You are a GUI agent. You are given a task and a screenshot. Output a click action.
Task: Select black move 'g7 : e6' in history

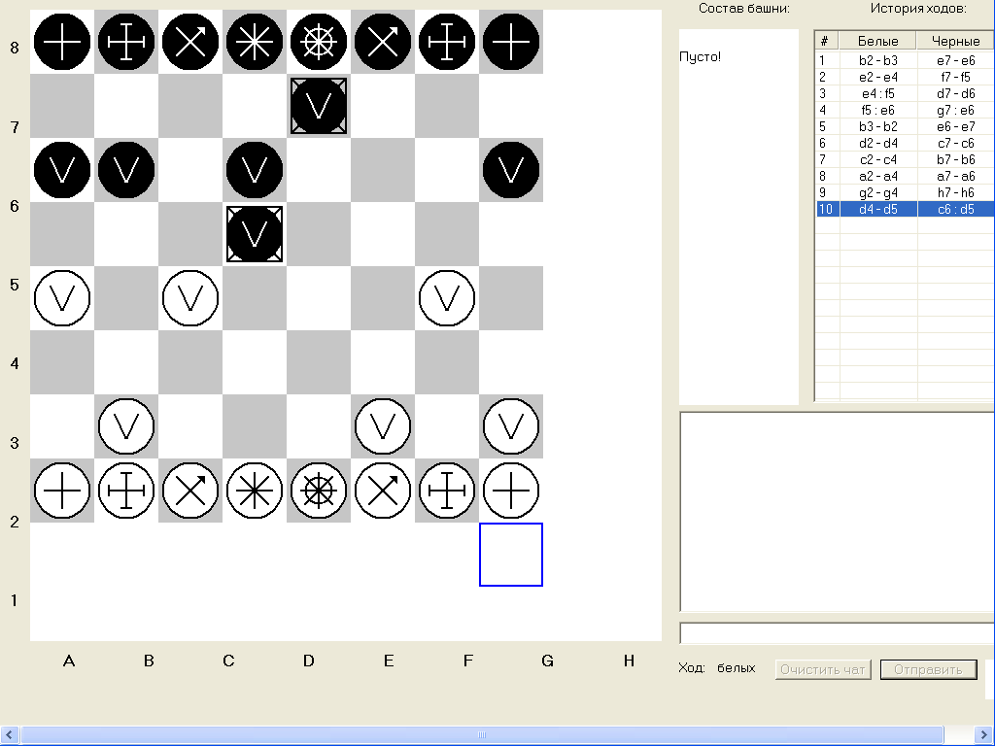[956, 110]
